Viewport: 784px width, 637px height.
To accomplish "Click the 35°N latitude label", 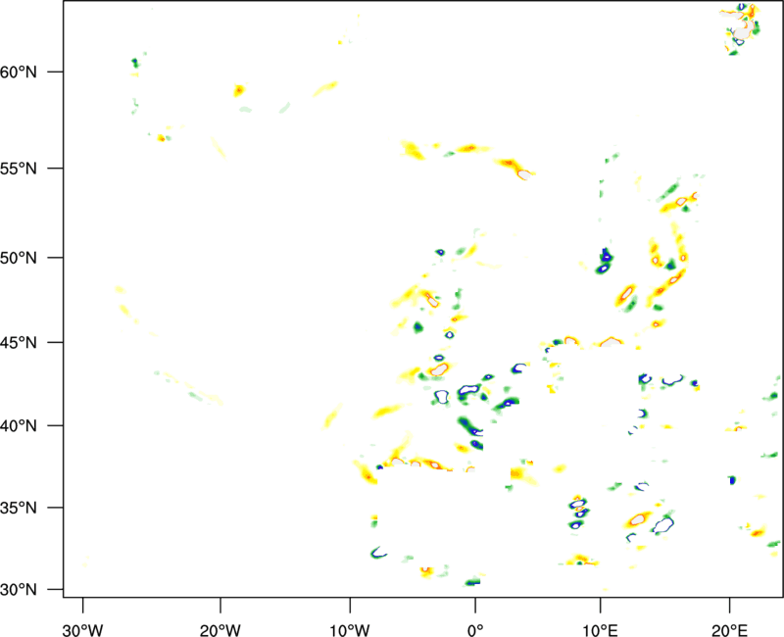I will 19,508.
